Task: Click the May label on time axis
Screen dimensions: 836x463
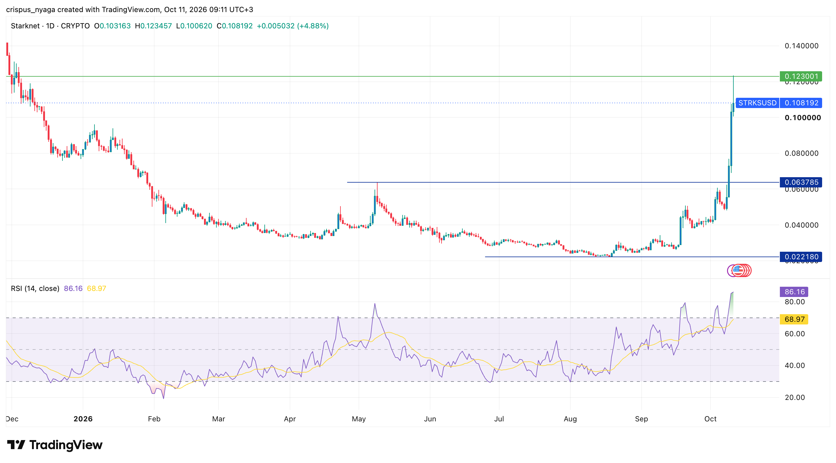Action: tap(359, 419)
